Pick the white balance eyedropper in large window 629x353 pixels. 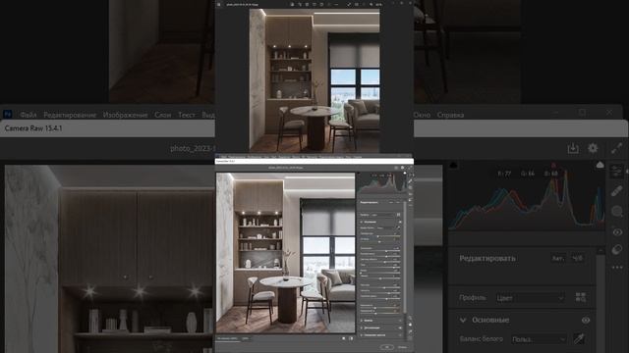[x=579, y=338]
